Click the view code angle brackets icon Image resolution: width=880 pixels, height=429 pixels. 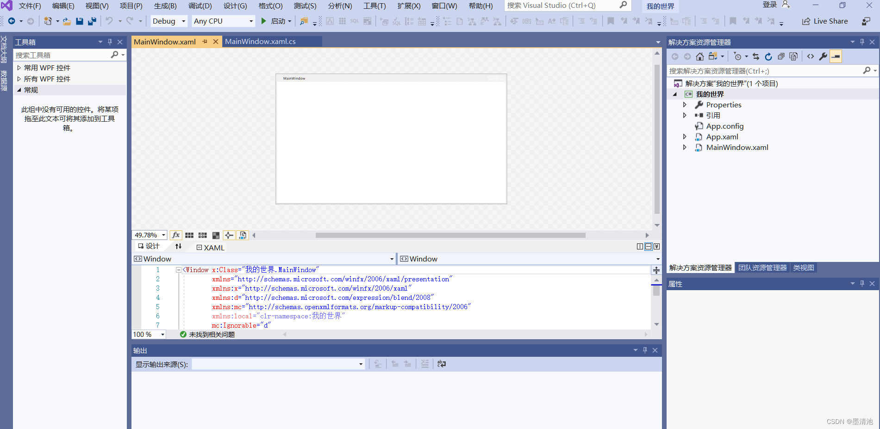tap(811, 56)
